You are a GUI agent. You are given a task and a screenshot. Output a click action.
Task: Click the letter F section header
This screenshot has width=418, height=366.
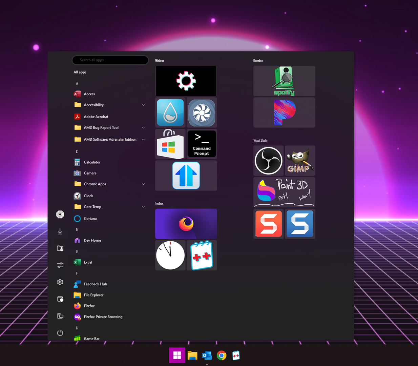(77, 273)
